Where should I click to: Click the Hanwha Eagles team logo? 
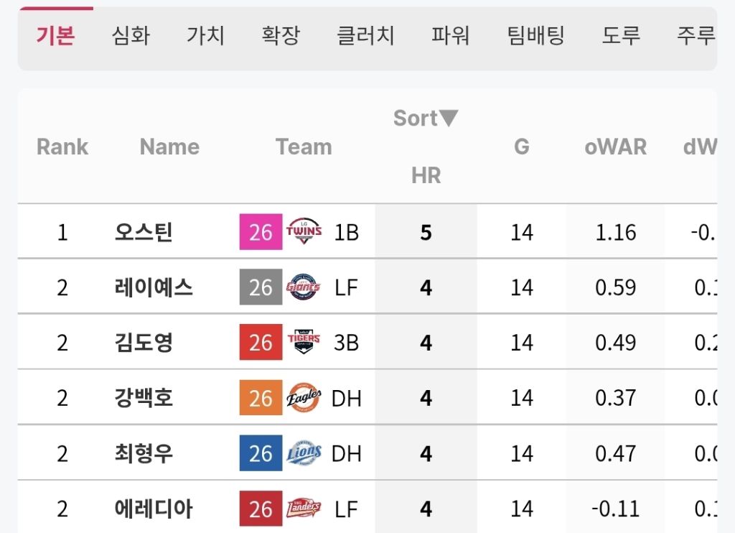pyautogui.click(x=304, y=397)
